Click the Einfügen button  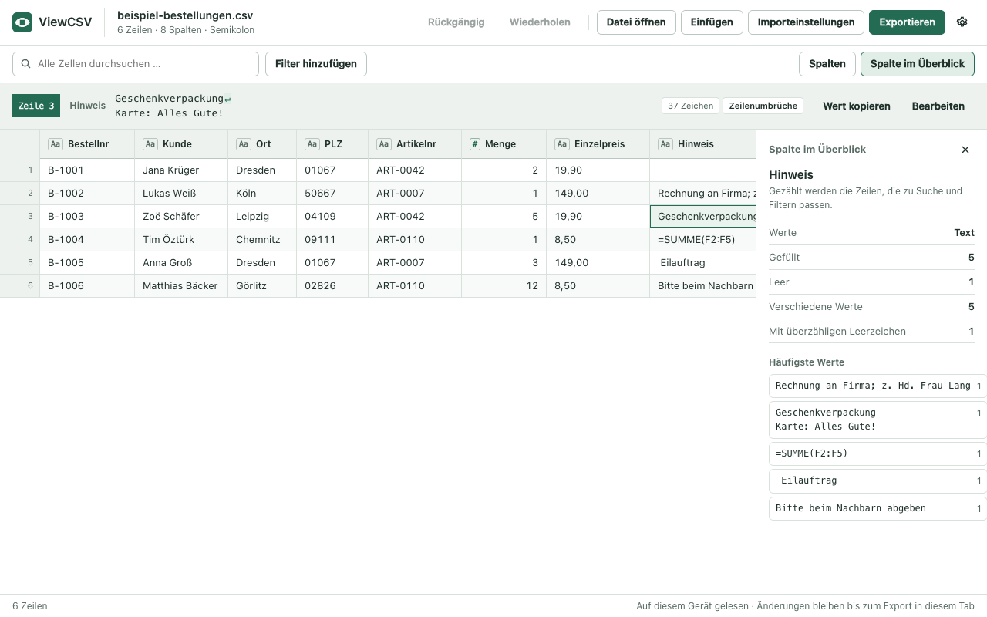point(712,22)
